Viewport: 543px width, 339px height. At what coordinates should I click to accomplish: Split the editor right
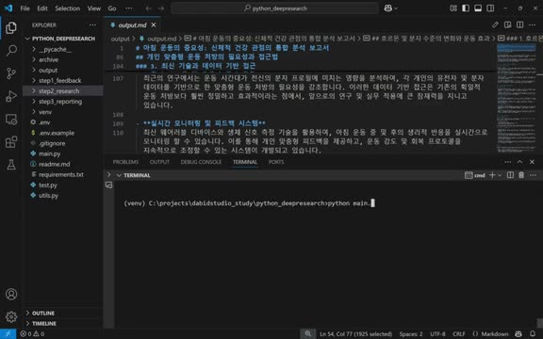[x=519, y=24]
